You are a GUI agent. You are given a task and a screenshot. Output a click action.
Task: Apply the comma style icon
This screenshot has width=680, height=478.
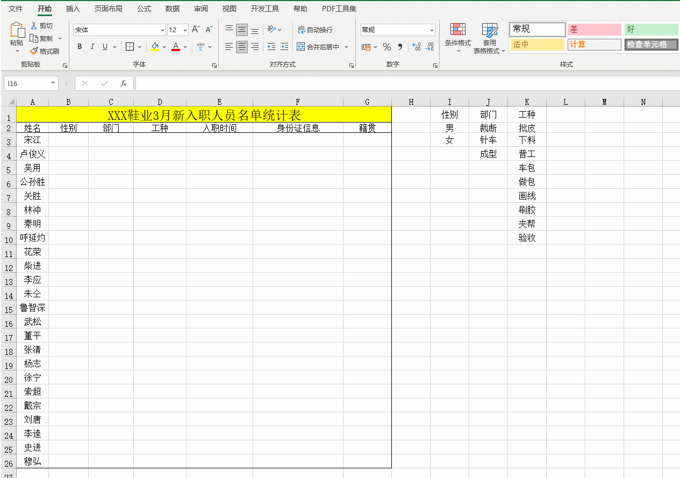pyautogui.click(x=400, y=47)
